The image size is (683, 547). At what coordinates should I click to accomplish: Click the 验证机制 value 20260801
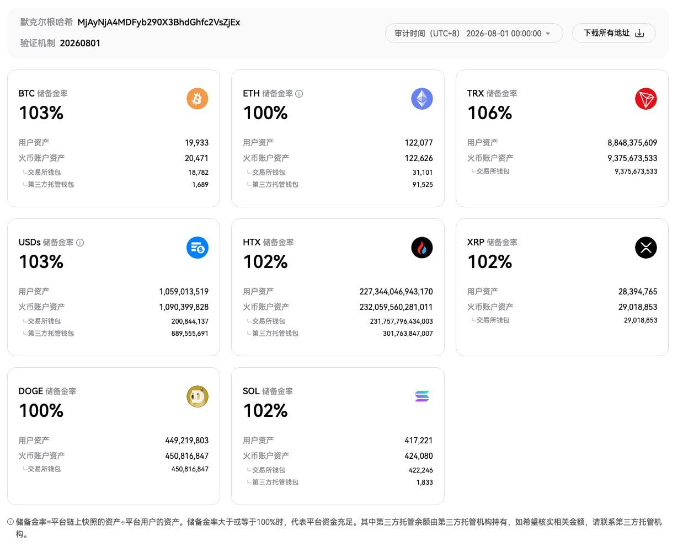tap(80, 43)
